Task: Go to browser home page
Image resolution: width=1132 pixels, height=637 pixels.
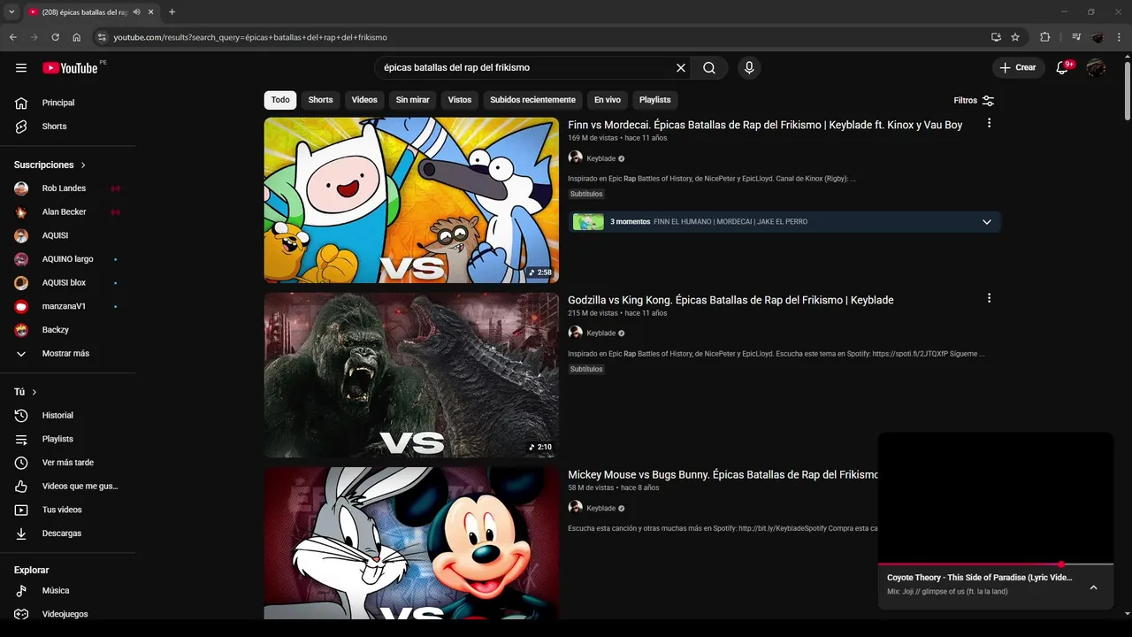Action: [x=77, y=37]
